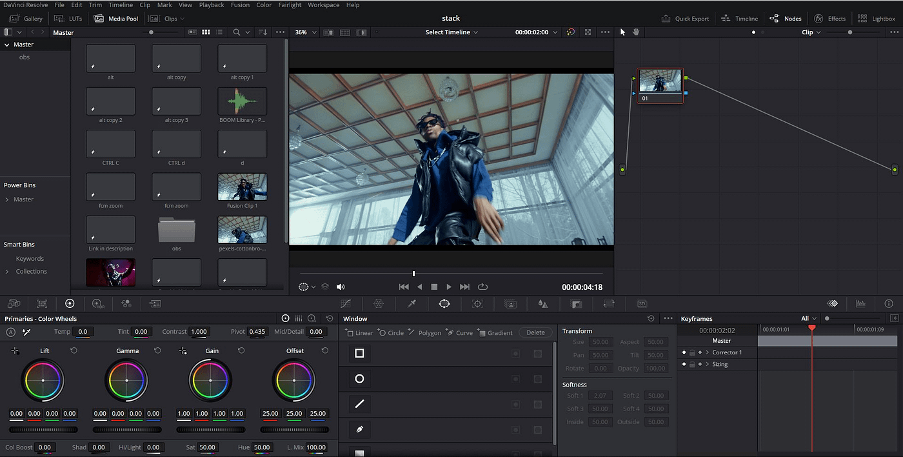Click the Offset master wheel slider
903x457 pixels.
pyautogui.click(x=294, y=429)
